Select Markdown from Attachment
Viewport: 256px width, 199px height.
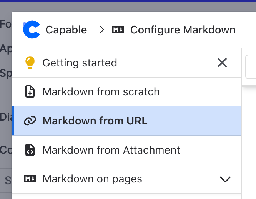pos(111,150)
